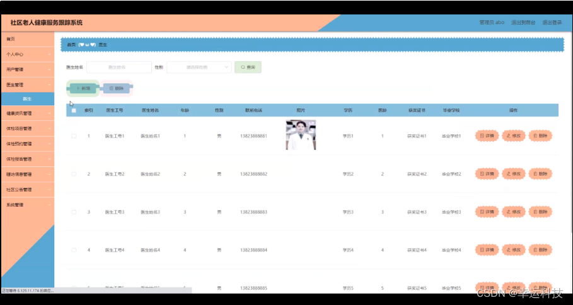Expand 健康资讯管理 sidebar menu
This screenshot has width=573, height=305.
click(27, 113)
